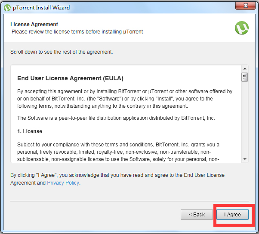
Task: Click the 'The Software is a peer-to-peer' paragraph
Action: tap(116, 118)
